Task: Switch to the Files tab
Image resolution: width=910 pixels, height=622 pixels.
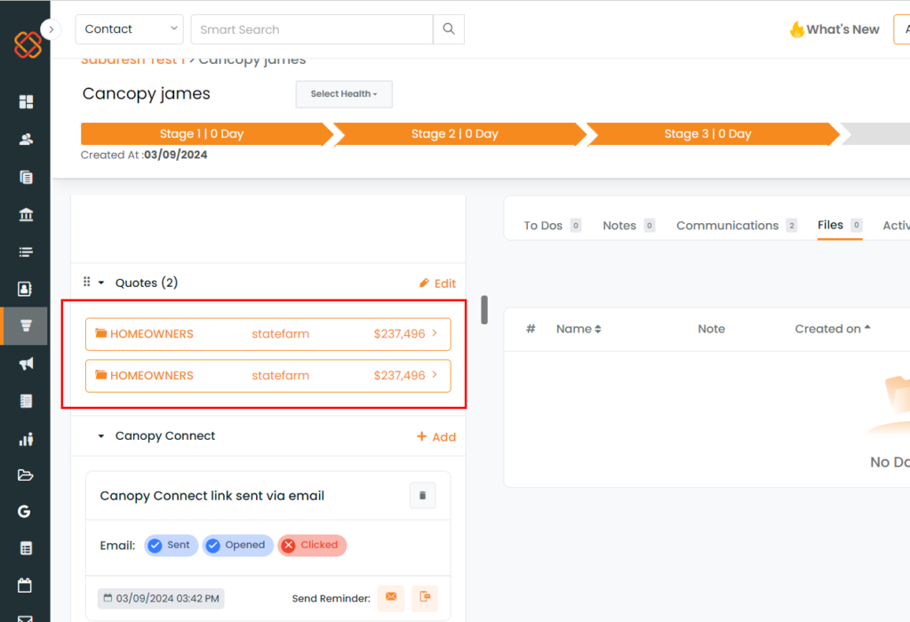Action: pos(840,225)
